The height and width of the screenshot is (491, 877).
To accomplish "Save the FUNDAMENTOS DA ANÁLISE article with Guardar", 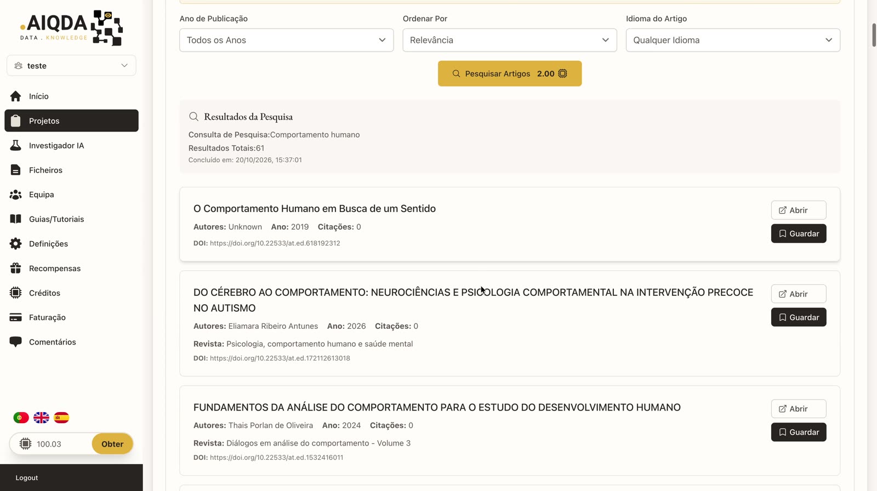I will click(x=799, y=432).
